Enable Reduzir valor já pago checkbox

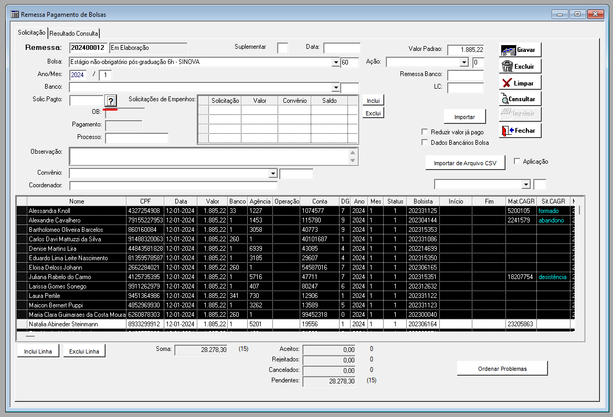tap(425, 132)
